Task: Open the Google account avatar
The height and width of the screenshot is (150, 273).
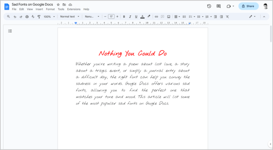Action: point(266,6)
